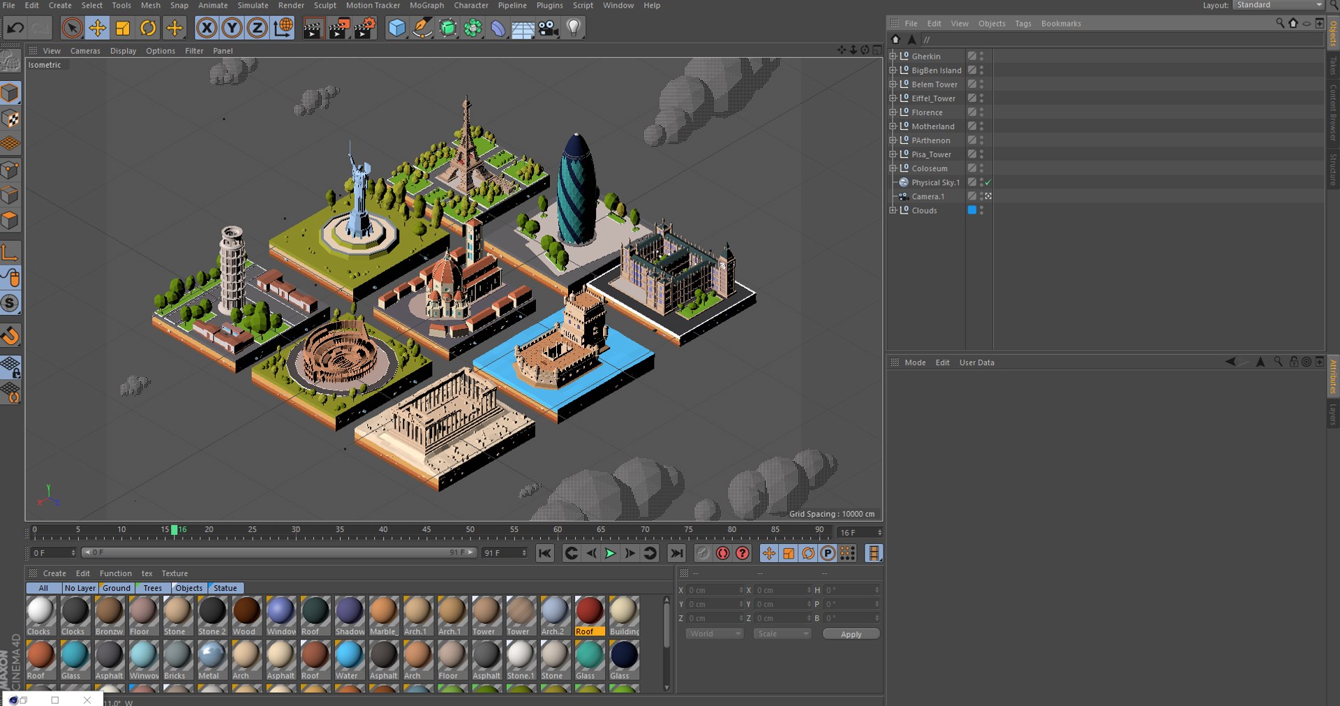Add a Cube primitive object

tap(396, 28)
